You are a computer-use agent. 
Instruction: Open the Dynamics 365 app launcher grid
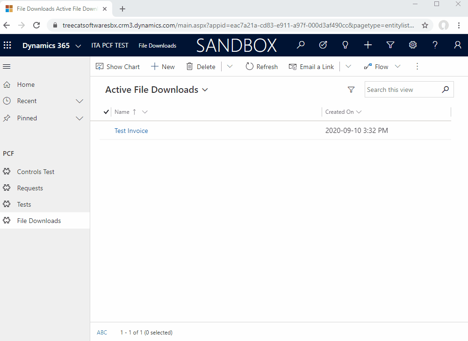click(x=7, y=45)
